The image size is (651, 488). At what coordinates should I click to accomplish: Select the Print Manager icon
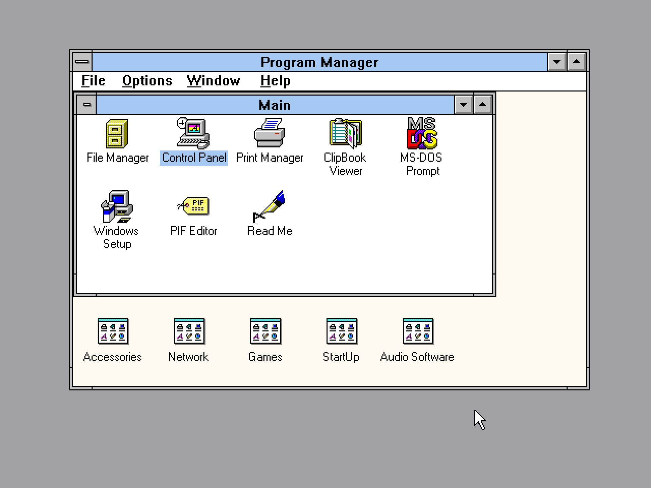click(x=270, y=133)
